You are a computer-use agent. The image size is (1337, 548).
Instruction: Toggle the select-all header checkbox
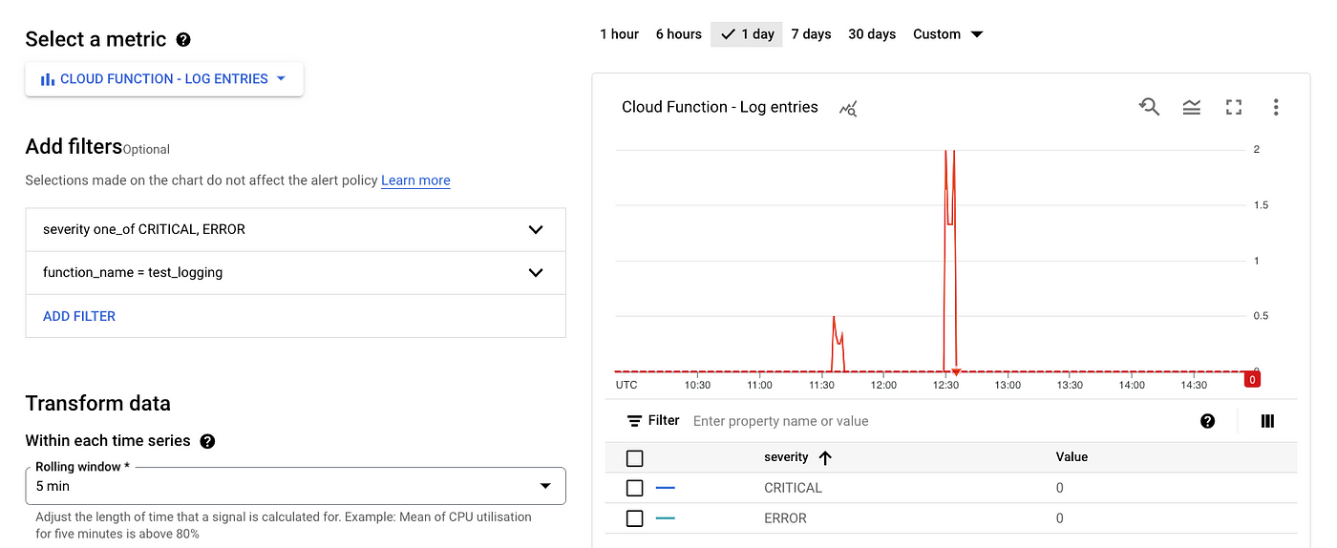click(x=634, y=457)
